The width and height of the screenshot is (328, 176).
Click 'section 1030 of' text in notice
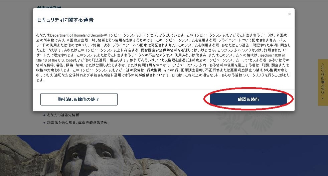pyautogui.click(x=273, y=55)
